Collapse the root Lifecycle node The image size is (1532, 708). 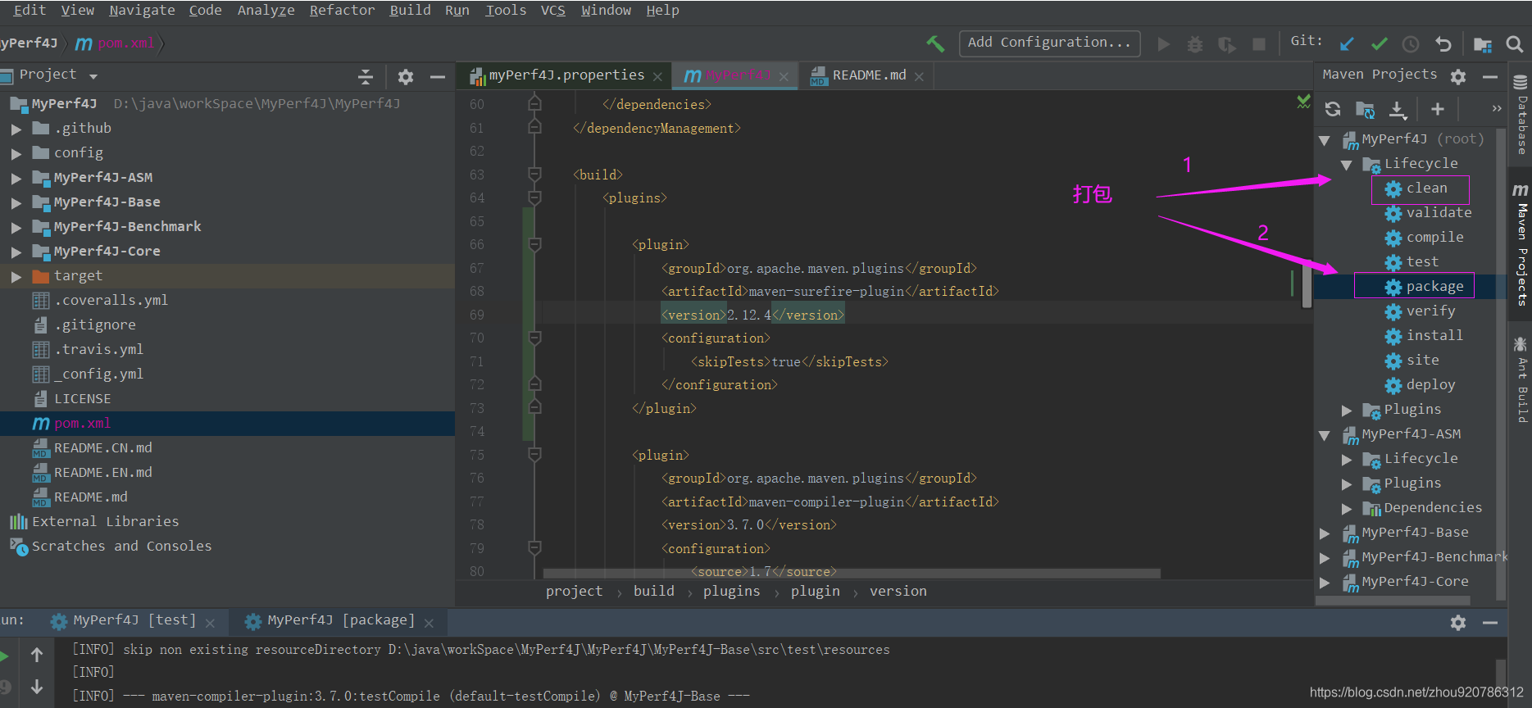click(1346, 165)
